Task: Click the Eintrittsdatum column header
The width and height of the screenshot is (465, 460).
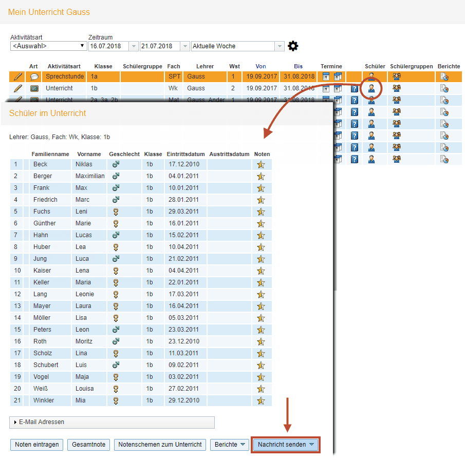Action: tap(185, 154)
